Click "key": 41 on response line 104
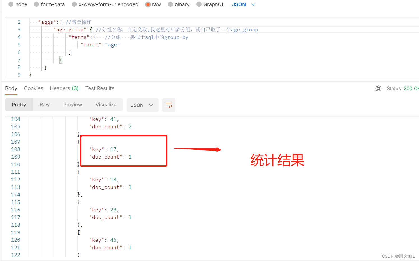The height and width of the screenshot is (261, 419). coord(104,119)
